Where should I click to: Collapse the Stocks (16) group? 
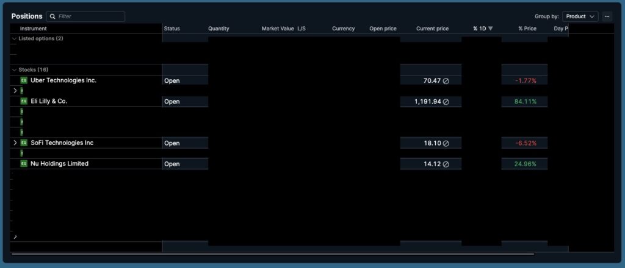coord(15,69)
